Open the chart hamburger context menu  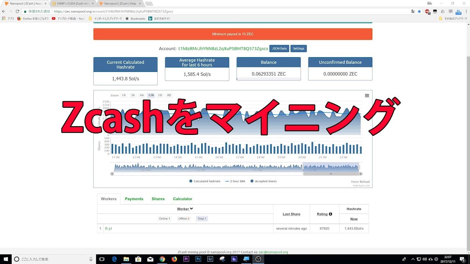367,96
